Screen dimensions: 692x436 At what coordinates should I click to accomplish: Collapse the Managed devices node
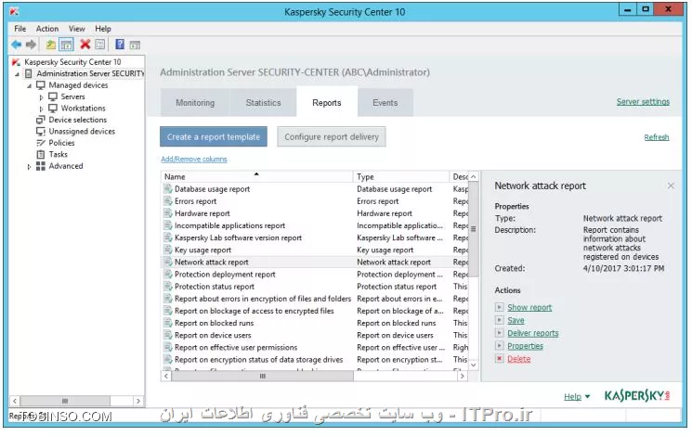(29, 85)
